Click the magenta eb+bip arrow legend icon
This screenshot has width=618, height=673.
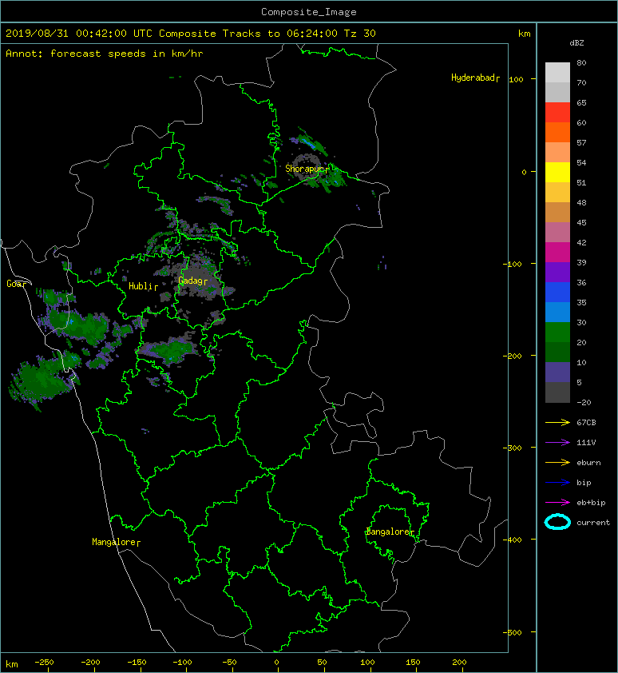(557, 502)
